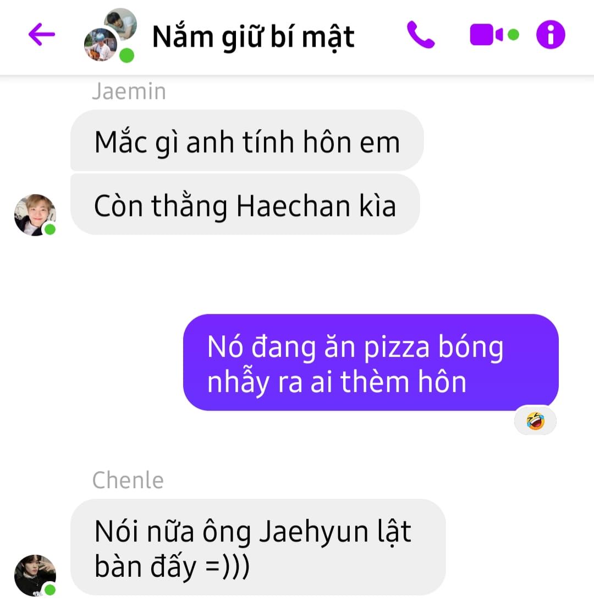
Task: Select Chenle's message about Jaehyun
Action: click(258, 547)
